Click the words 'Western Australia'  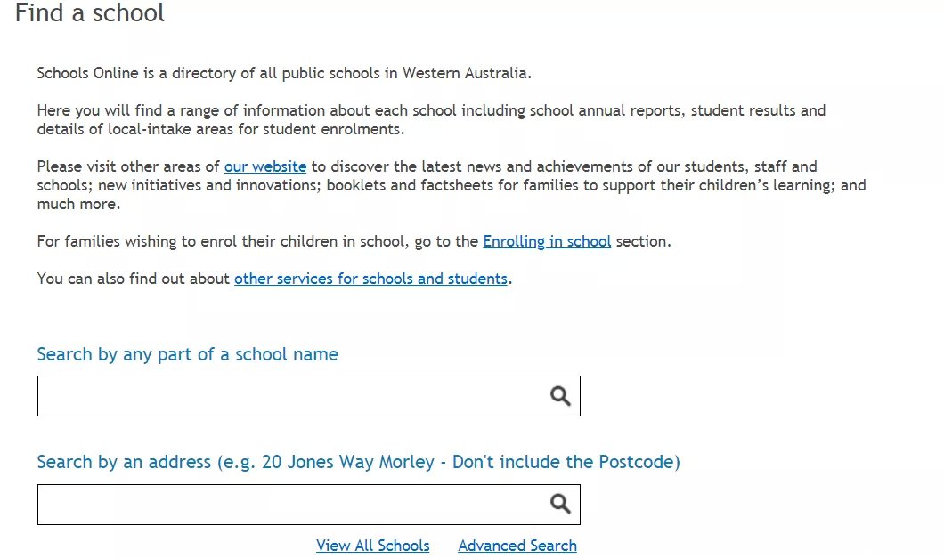click(x=467, y=74)
